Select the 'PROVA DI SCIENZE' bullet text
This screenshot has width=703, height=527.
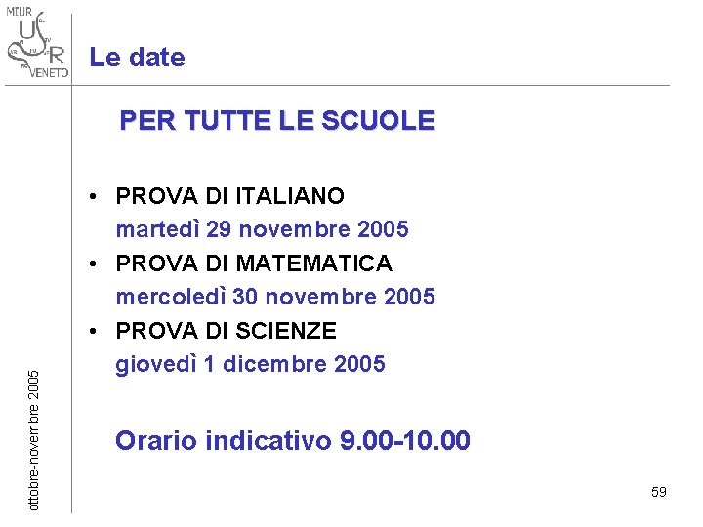tap(226, 331)
